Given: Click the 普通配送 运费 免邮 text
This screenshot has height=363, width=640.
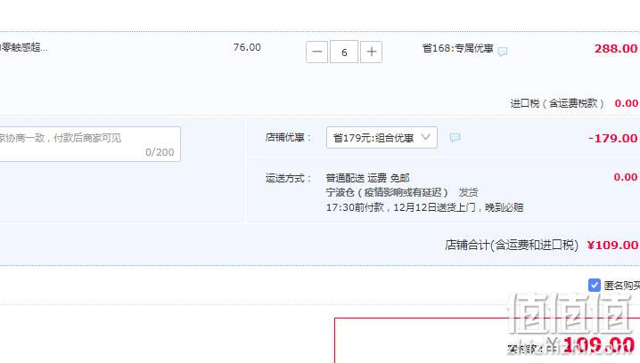Looking at the screenshot, I should (x=367, y=178).
